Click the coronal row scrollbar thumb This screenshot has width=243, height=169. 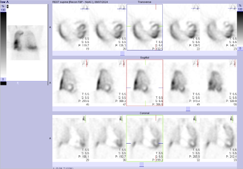pos(142,164)
